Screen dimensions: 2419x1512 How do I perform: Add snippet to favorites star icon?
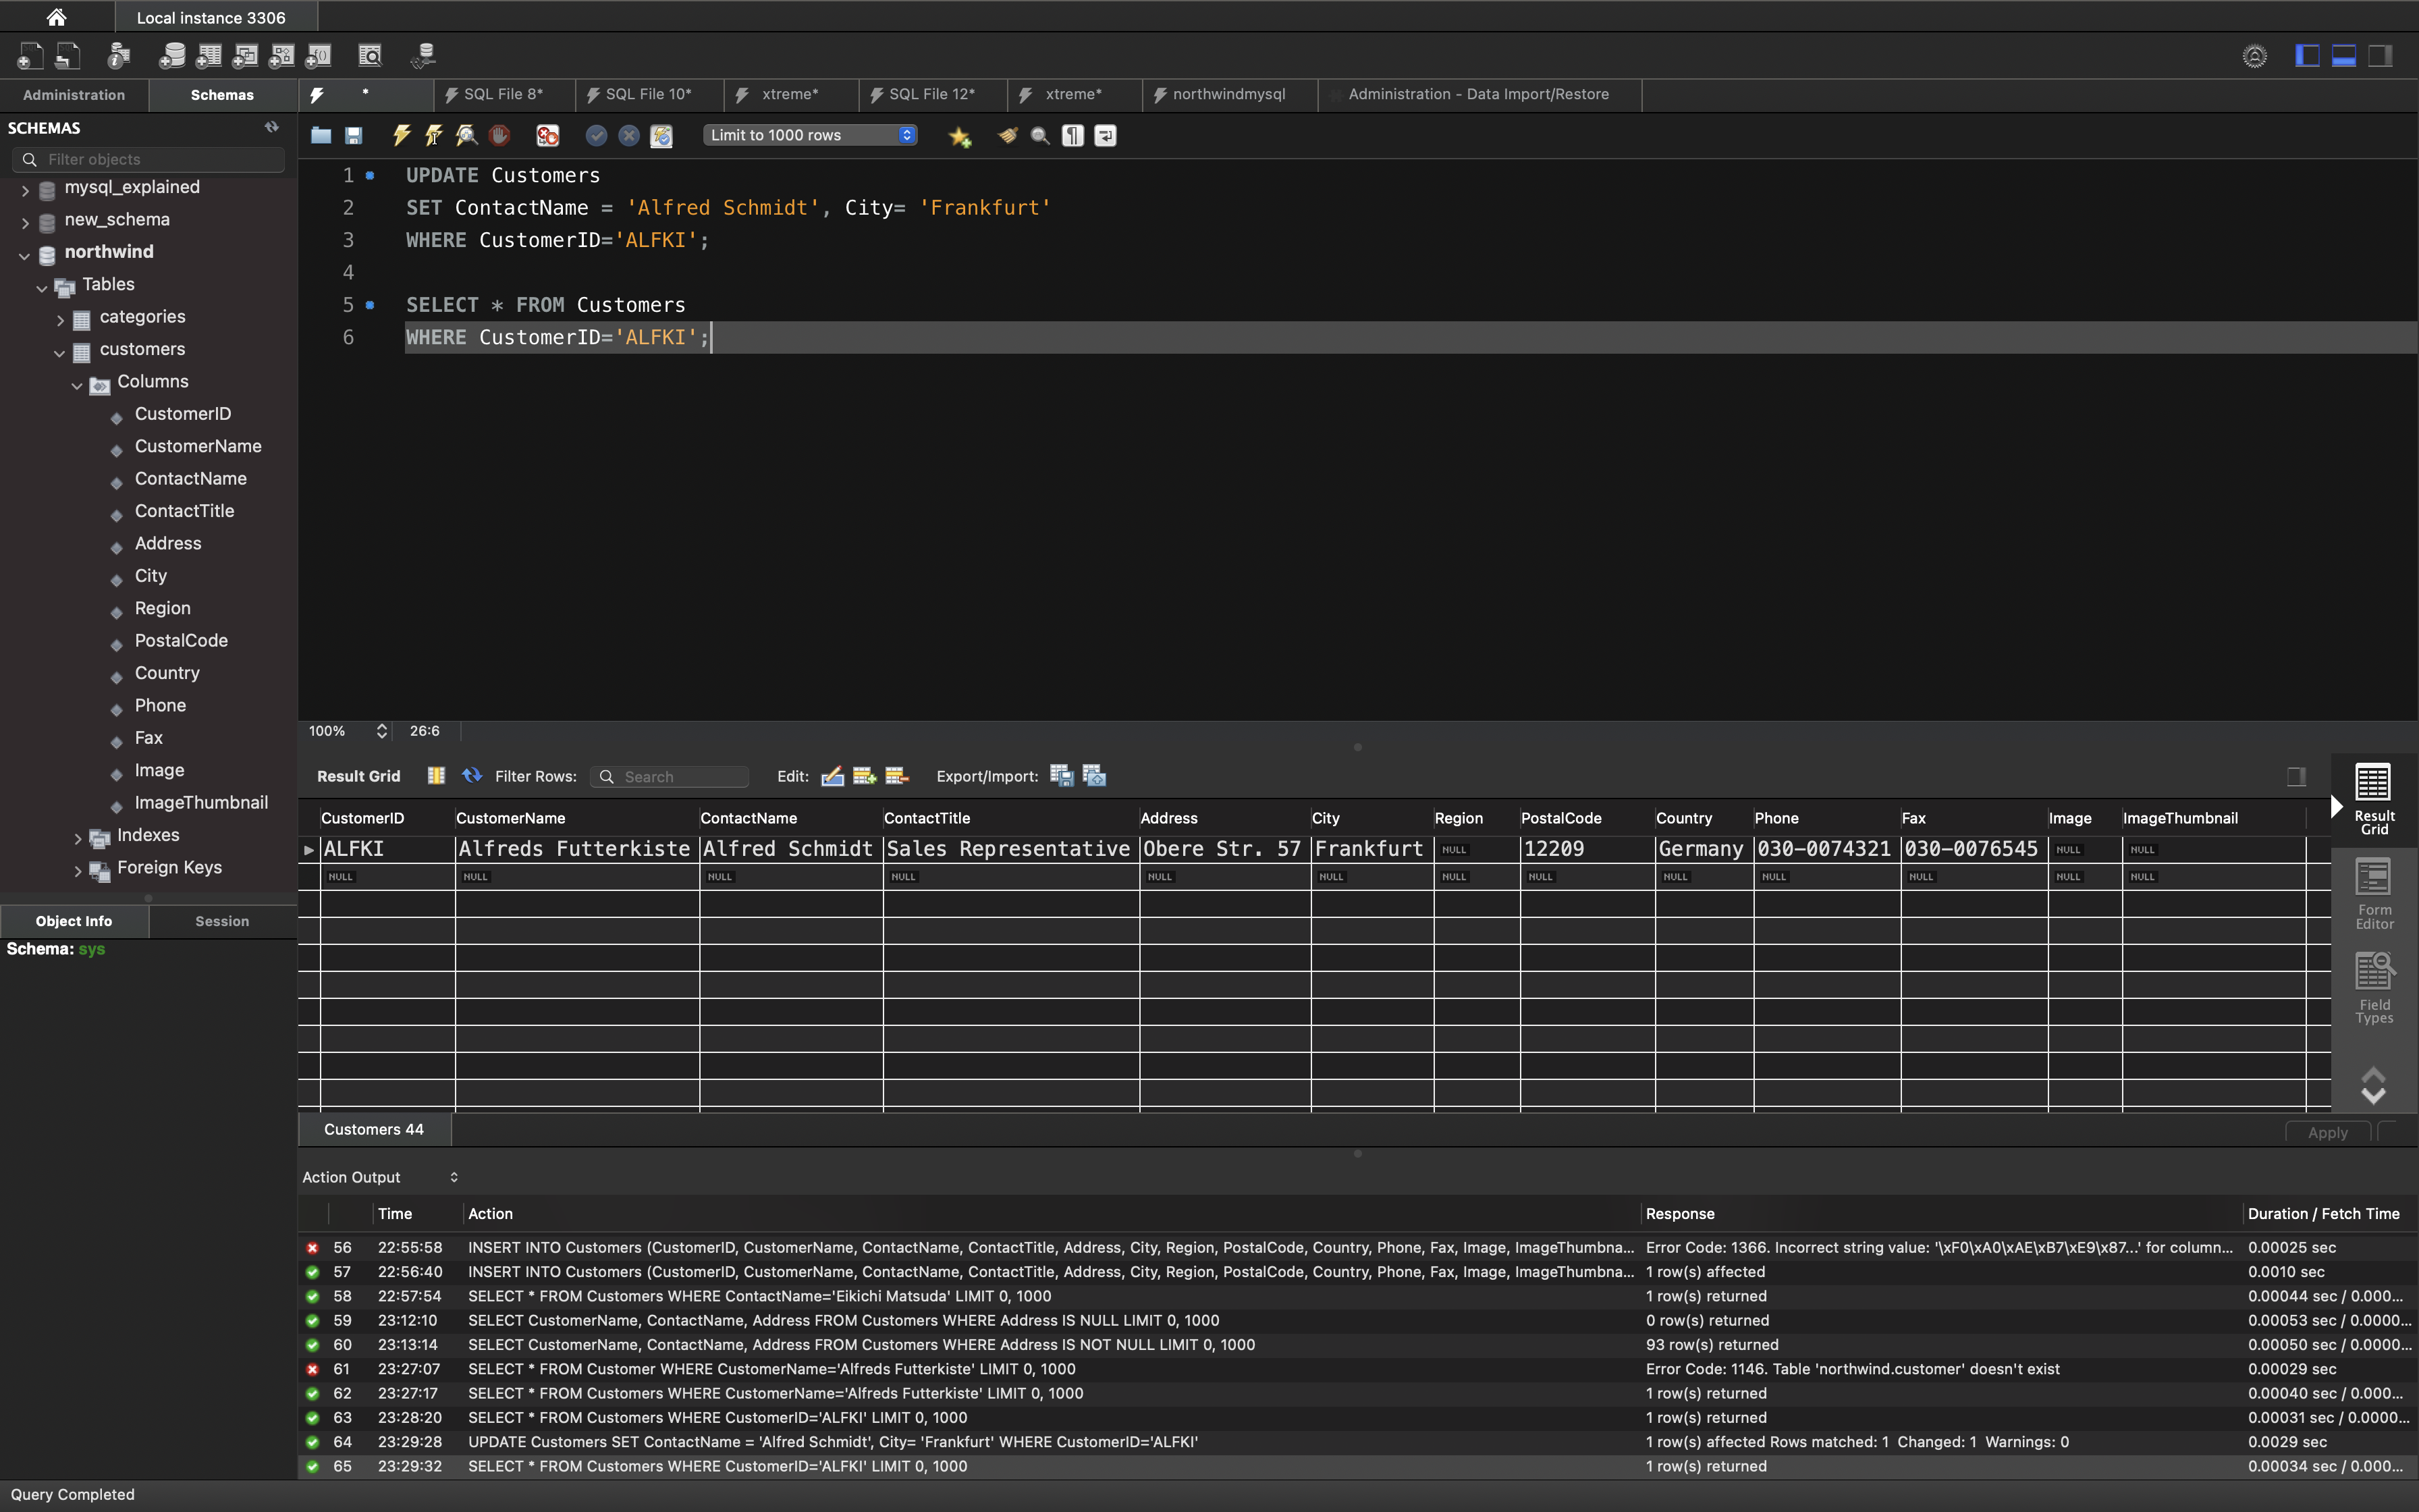[960, 136]
